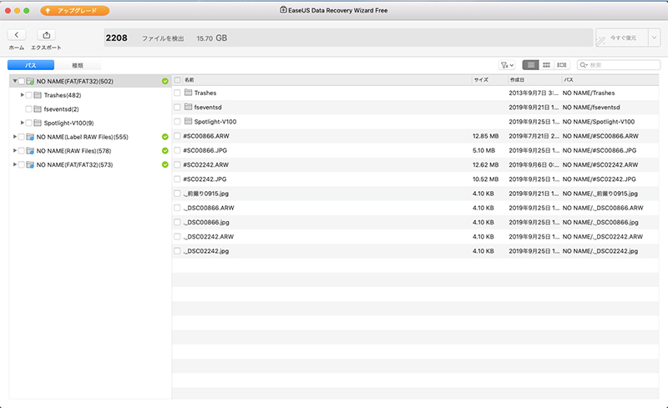Expand NO NAME(FAT/FAT32)(573) node
The width and height of the screenshot is (668, 408).
(15, 164)
